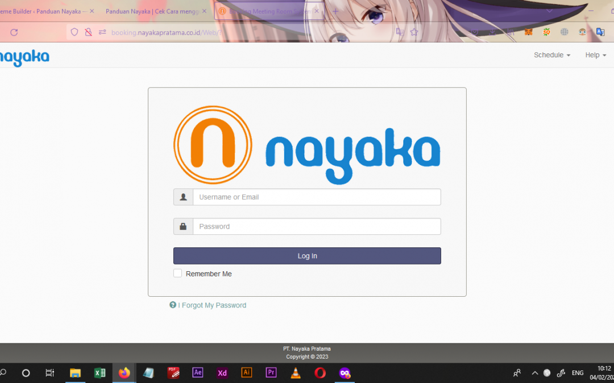Screen dimensions: 614x383
Task: Click the Firefox reload page button
Action: (x=14, y=32)
